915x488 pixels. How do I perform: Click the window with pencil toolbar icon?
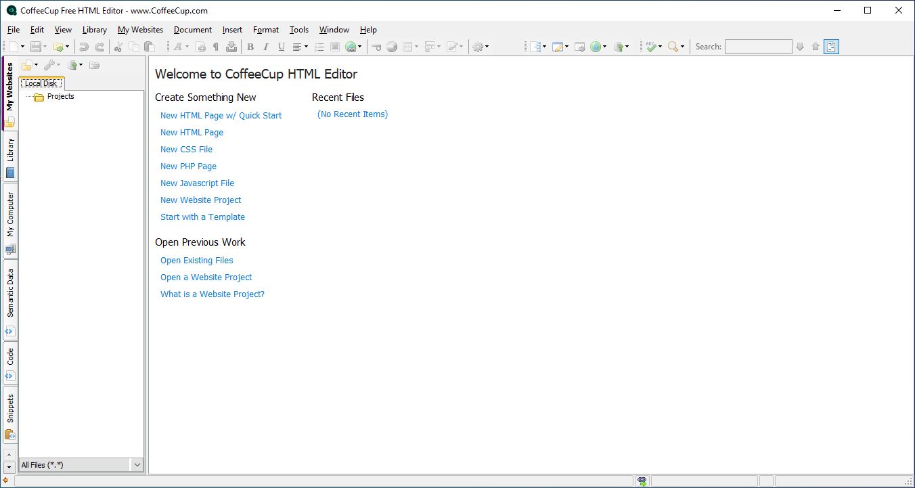tap(557, 47)
